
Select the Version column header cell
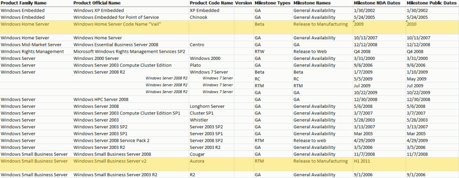pos(243,3)
